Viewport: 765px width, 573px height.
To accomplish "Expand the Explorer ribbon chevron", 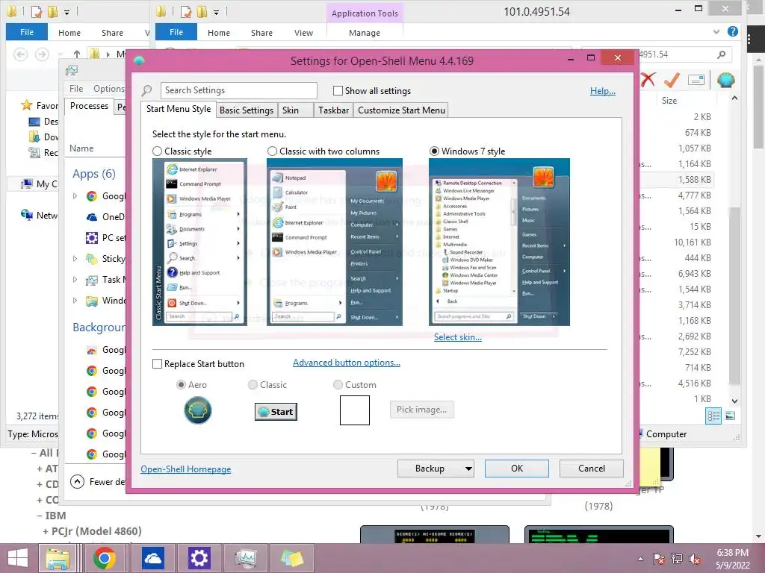I will pos(716,31).
